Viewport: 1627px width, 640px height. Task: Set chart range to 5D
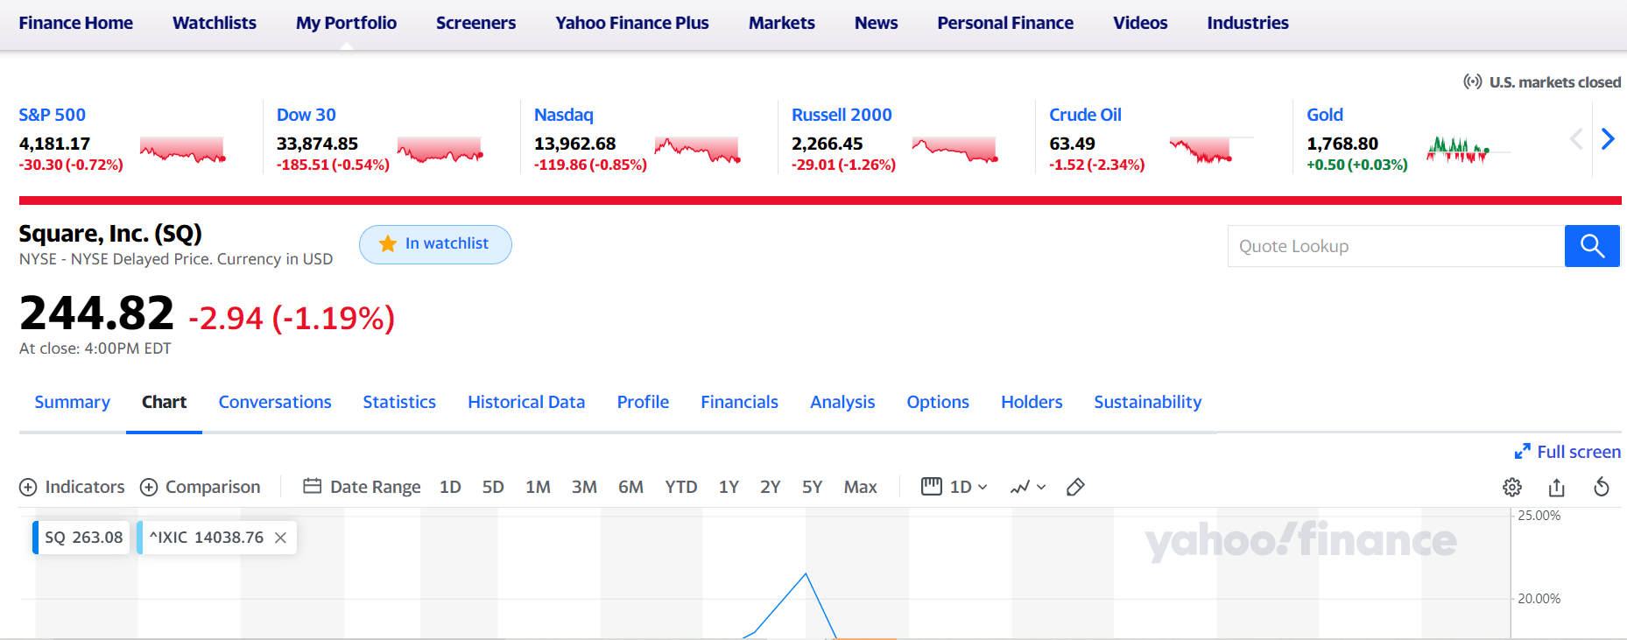coord(493,487)
